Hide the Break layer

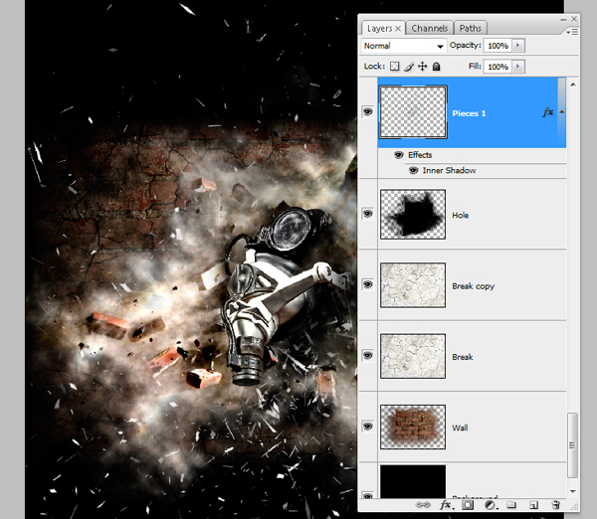click(x=367, y=355)
